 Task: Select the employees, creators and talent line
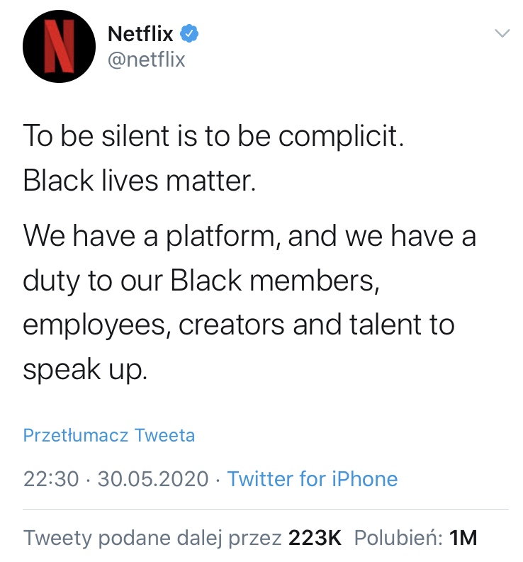(x=239, y=325)
